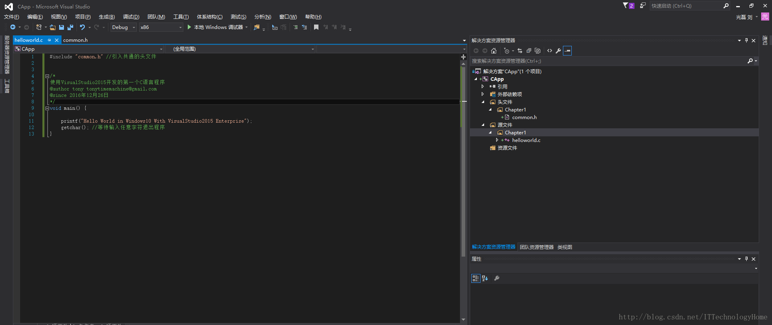
Task: Expand helloworld.c node in Solution Explorer
Action: (497, 140)
